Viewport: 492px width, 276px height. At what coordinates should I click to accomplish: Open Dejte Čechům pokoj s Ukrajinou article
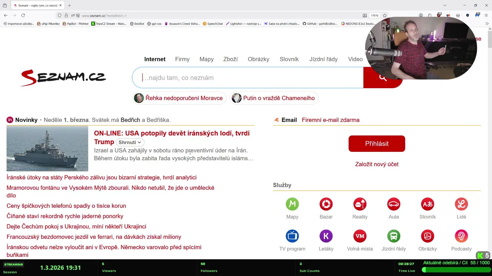pyautogui.click(x=76, y=227)
